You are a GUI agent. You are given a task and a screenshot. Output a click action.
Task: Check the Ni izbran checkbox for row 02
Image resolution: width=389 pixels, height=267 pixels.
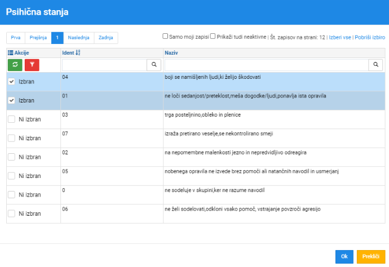[11, 157]
